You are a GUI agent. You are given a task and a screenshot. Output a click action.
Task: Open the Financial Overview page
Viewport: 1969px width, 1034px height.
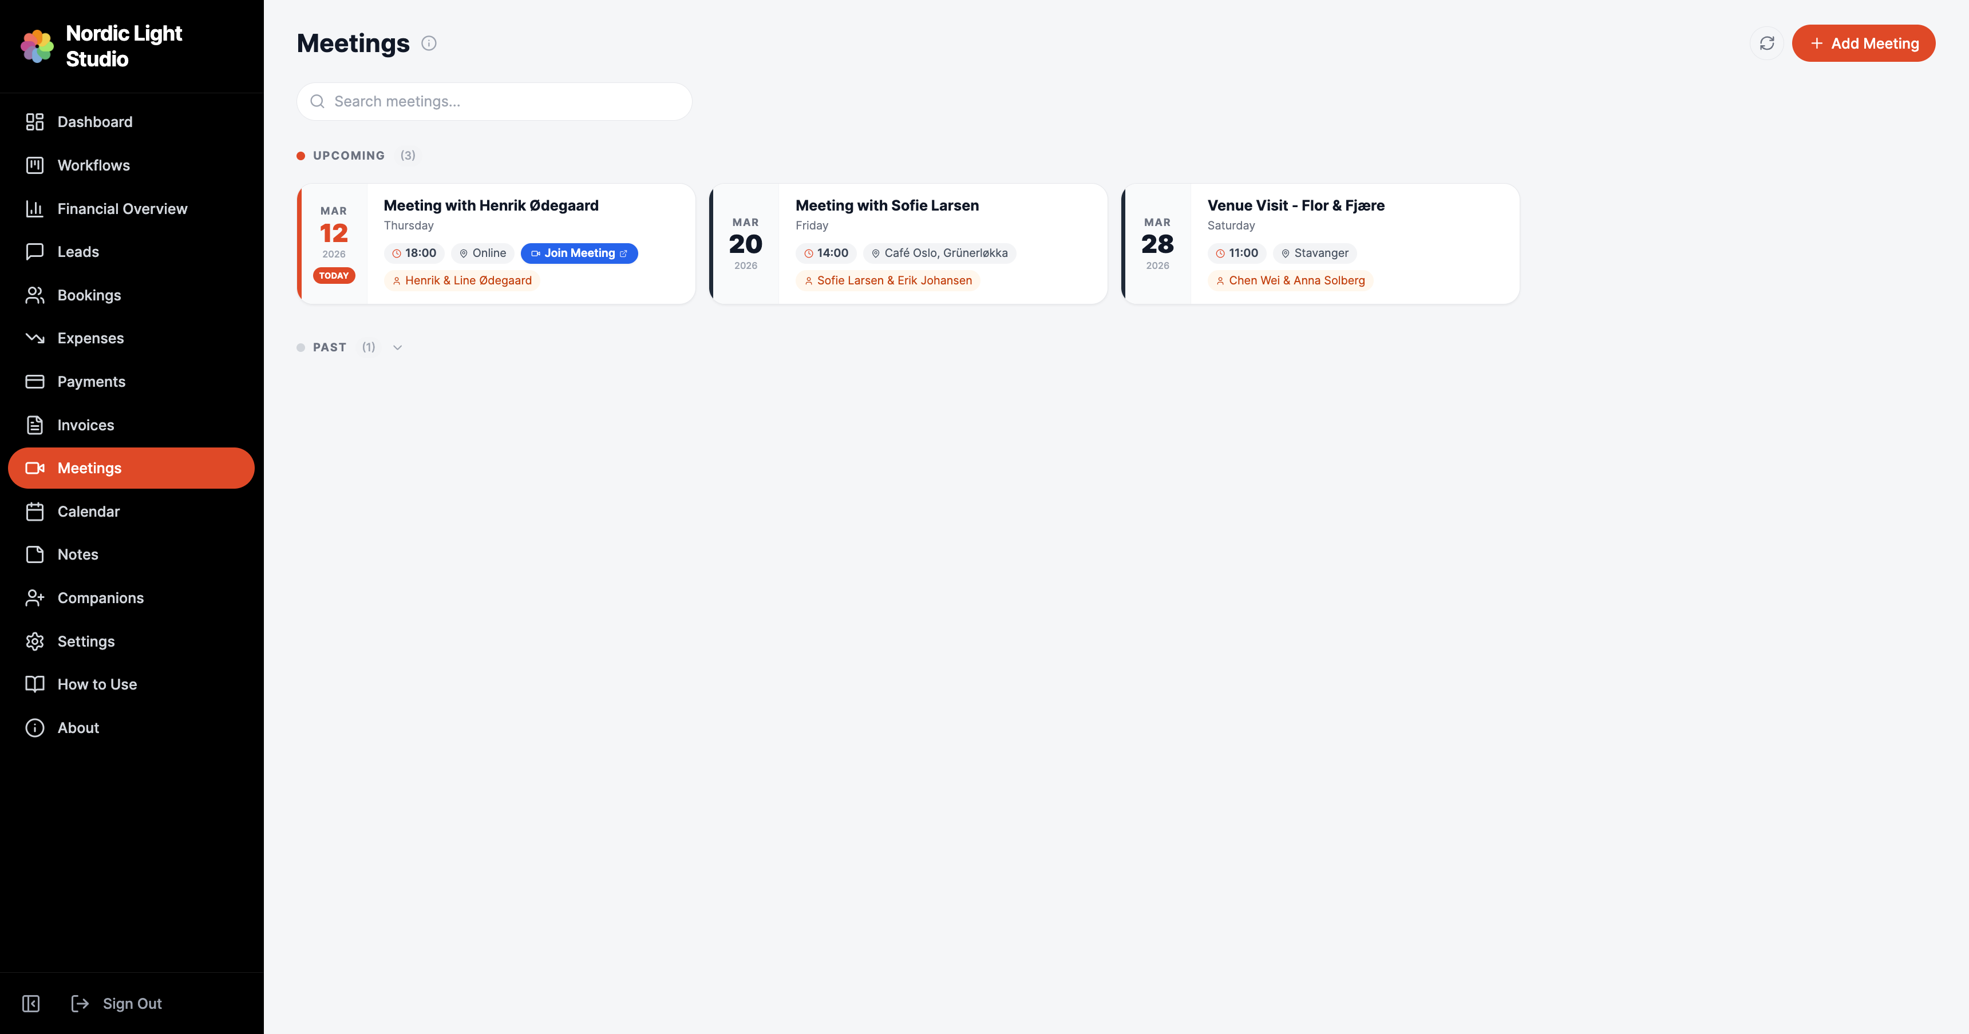[x=122, y=209]
